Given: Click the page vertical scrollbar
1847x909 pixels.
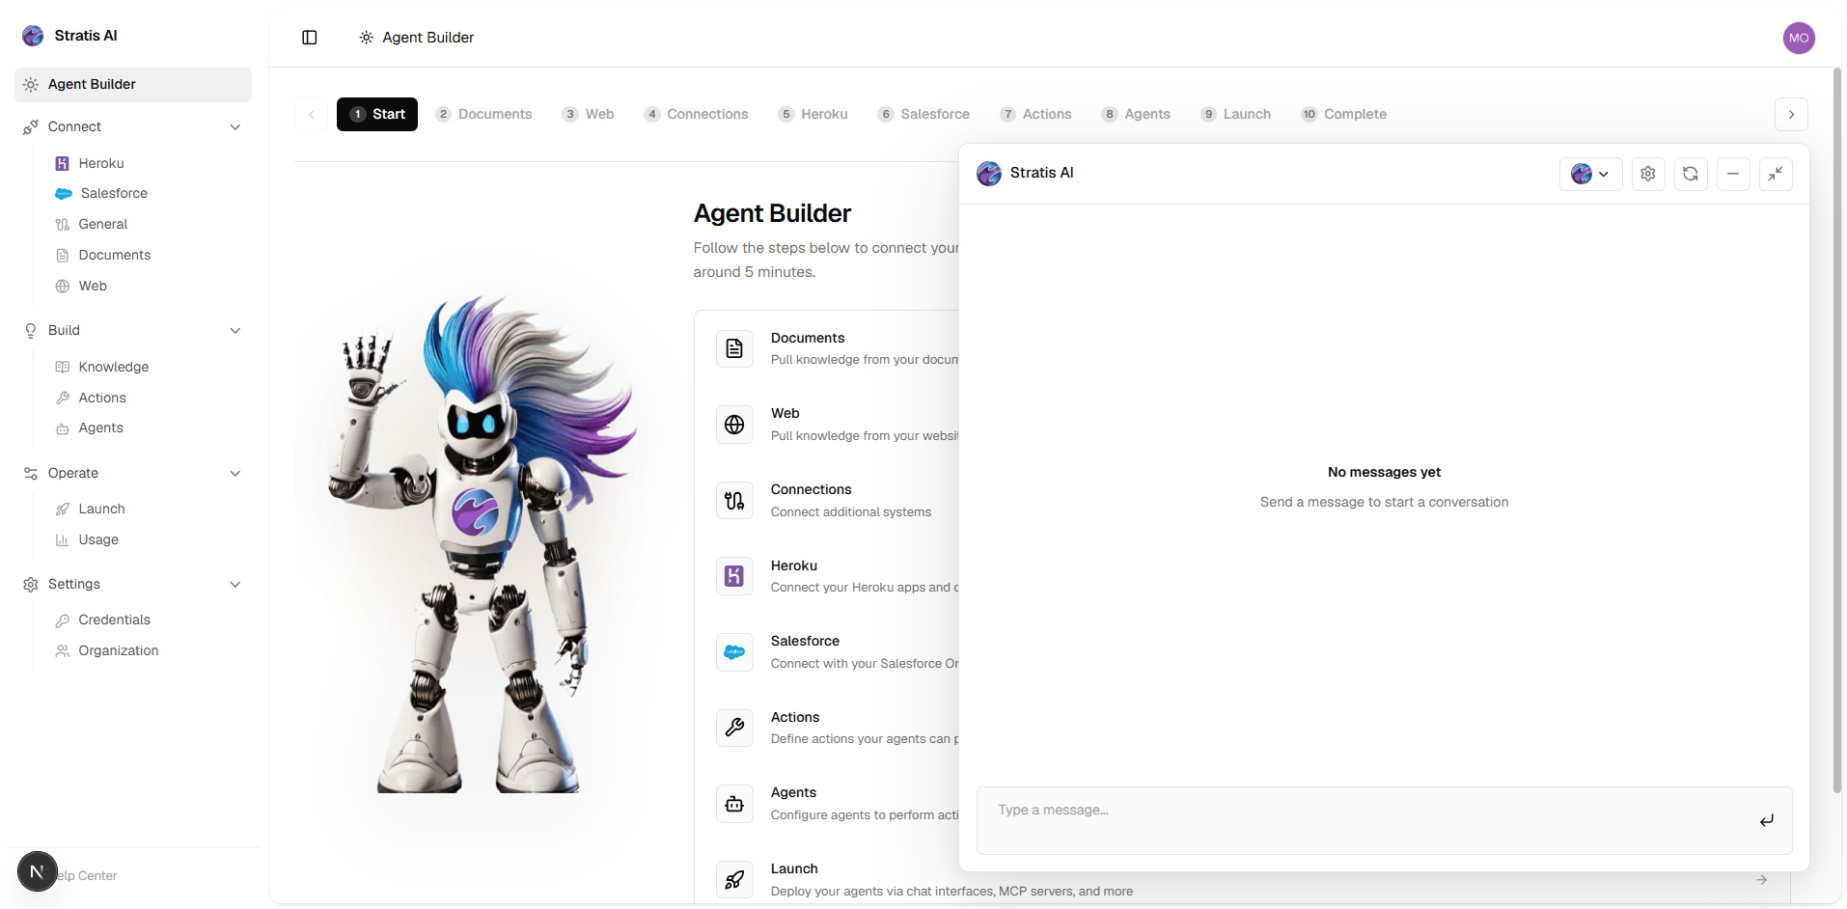Looking at the screenshot, I should click(x=1836, y=430).
